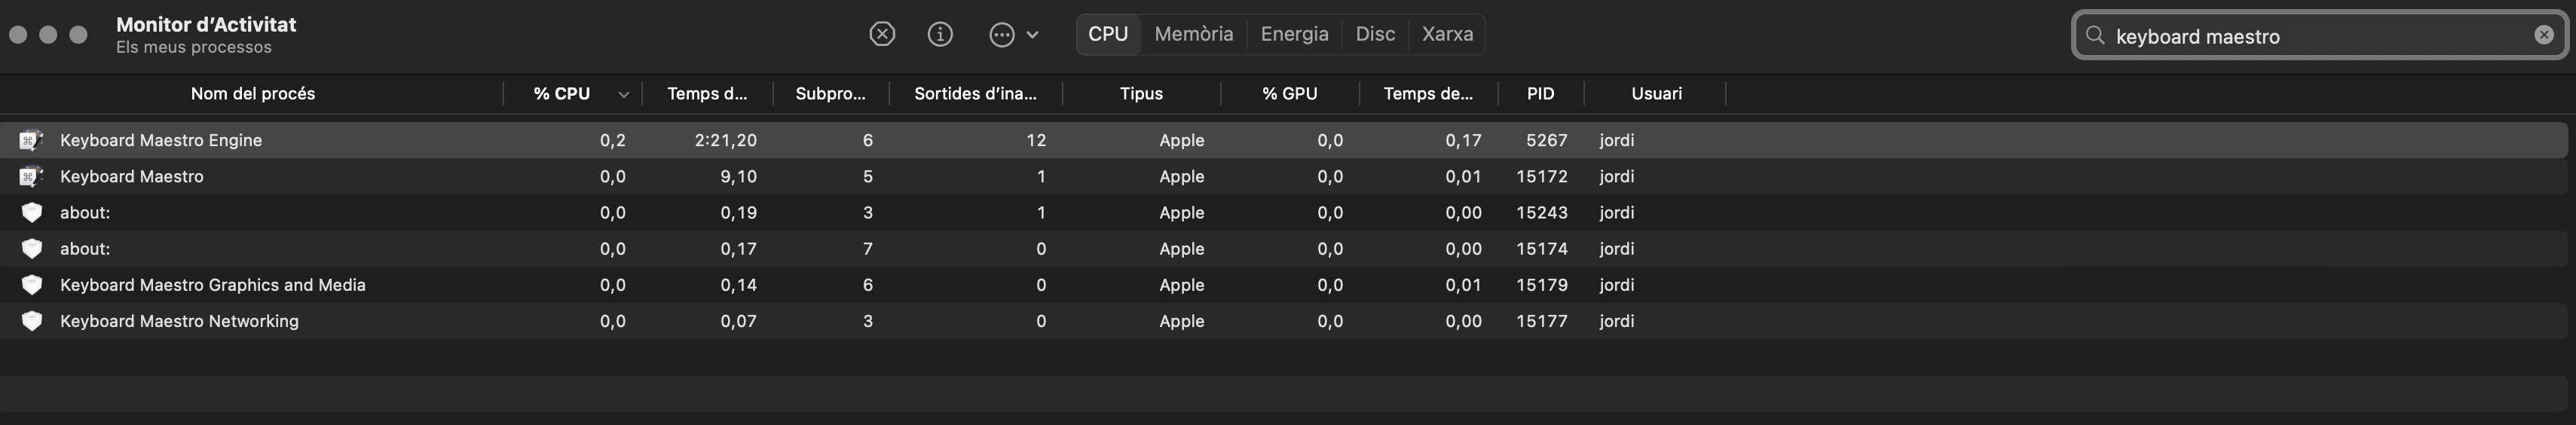The image size is (2576, 425).
Task: Sort by the PID column header
Action: tap(1540, 93)
